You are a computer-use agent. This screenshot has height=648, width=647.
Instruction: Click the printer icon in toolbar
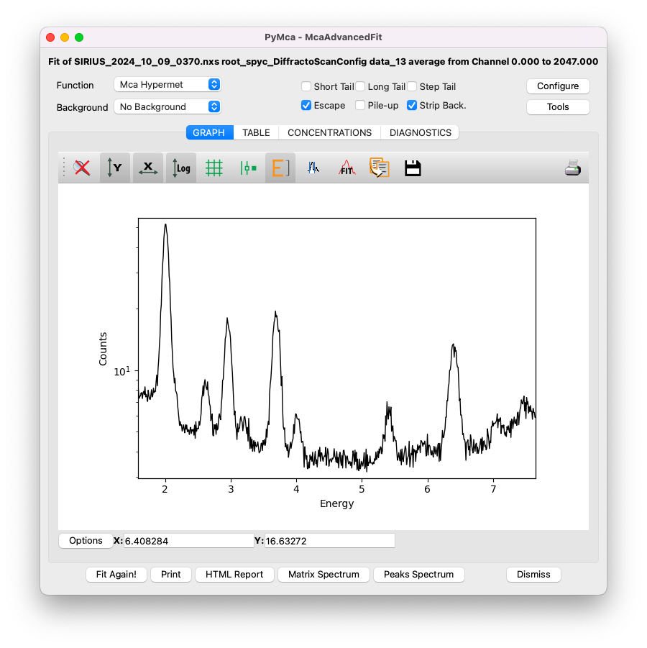click(573, 168)
